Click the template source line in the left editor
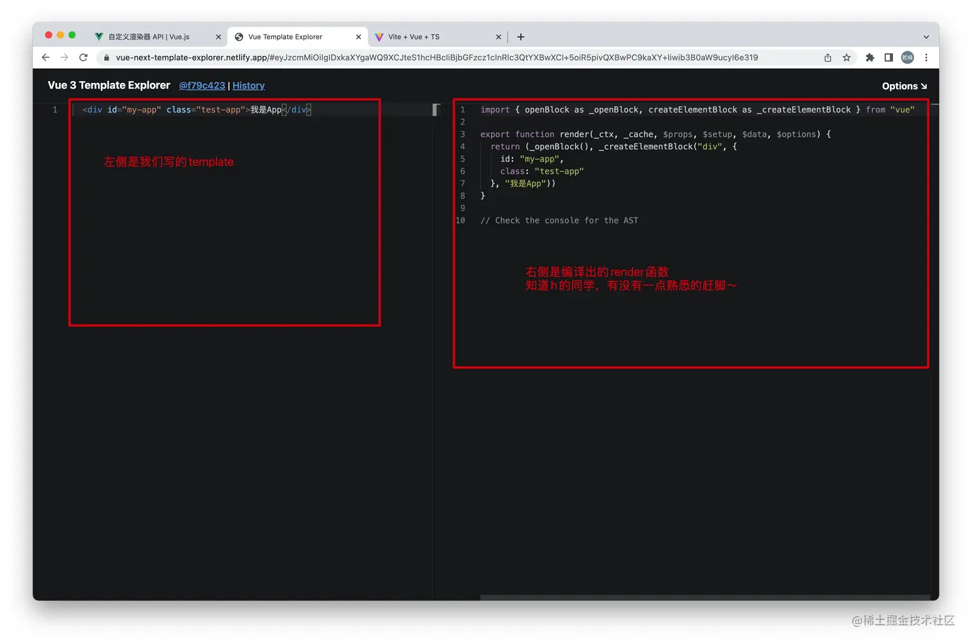The height and width of the screenshot is (644, 972). tap(197, 110)
